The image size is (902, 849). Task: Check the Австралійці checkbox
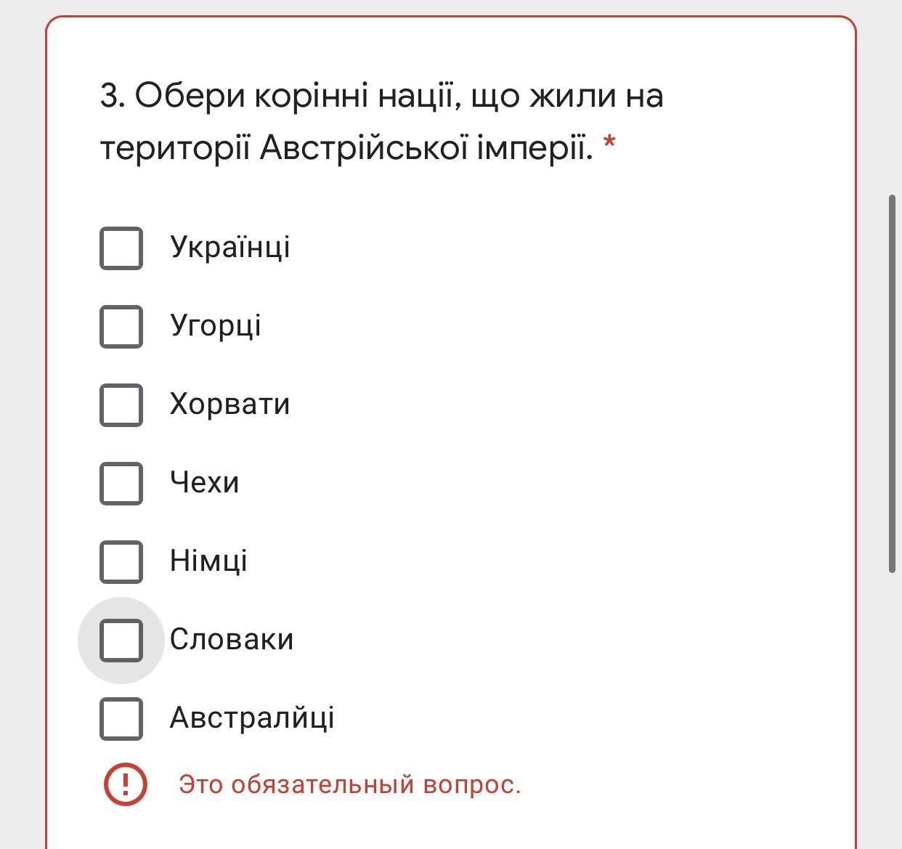121,719
